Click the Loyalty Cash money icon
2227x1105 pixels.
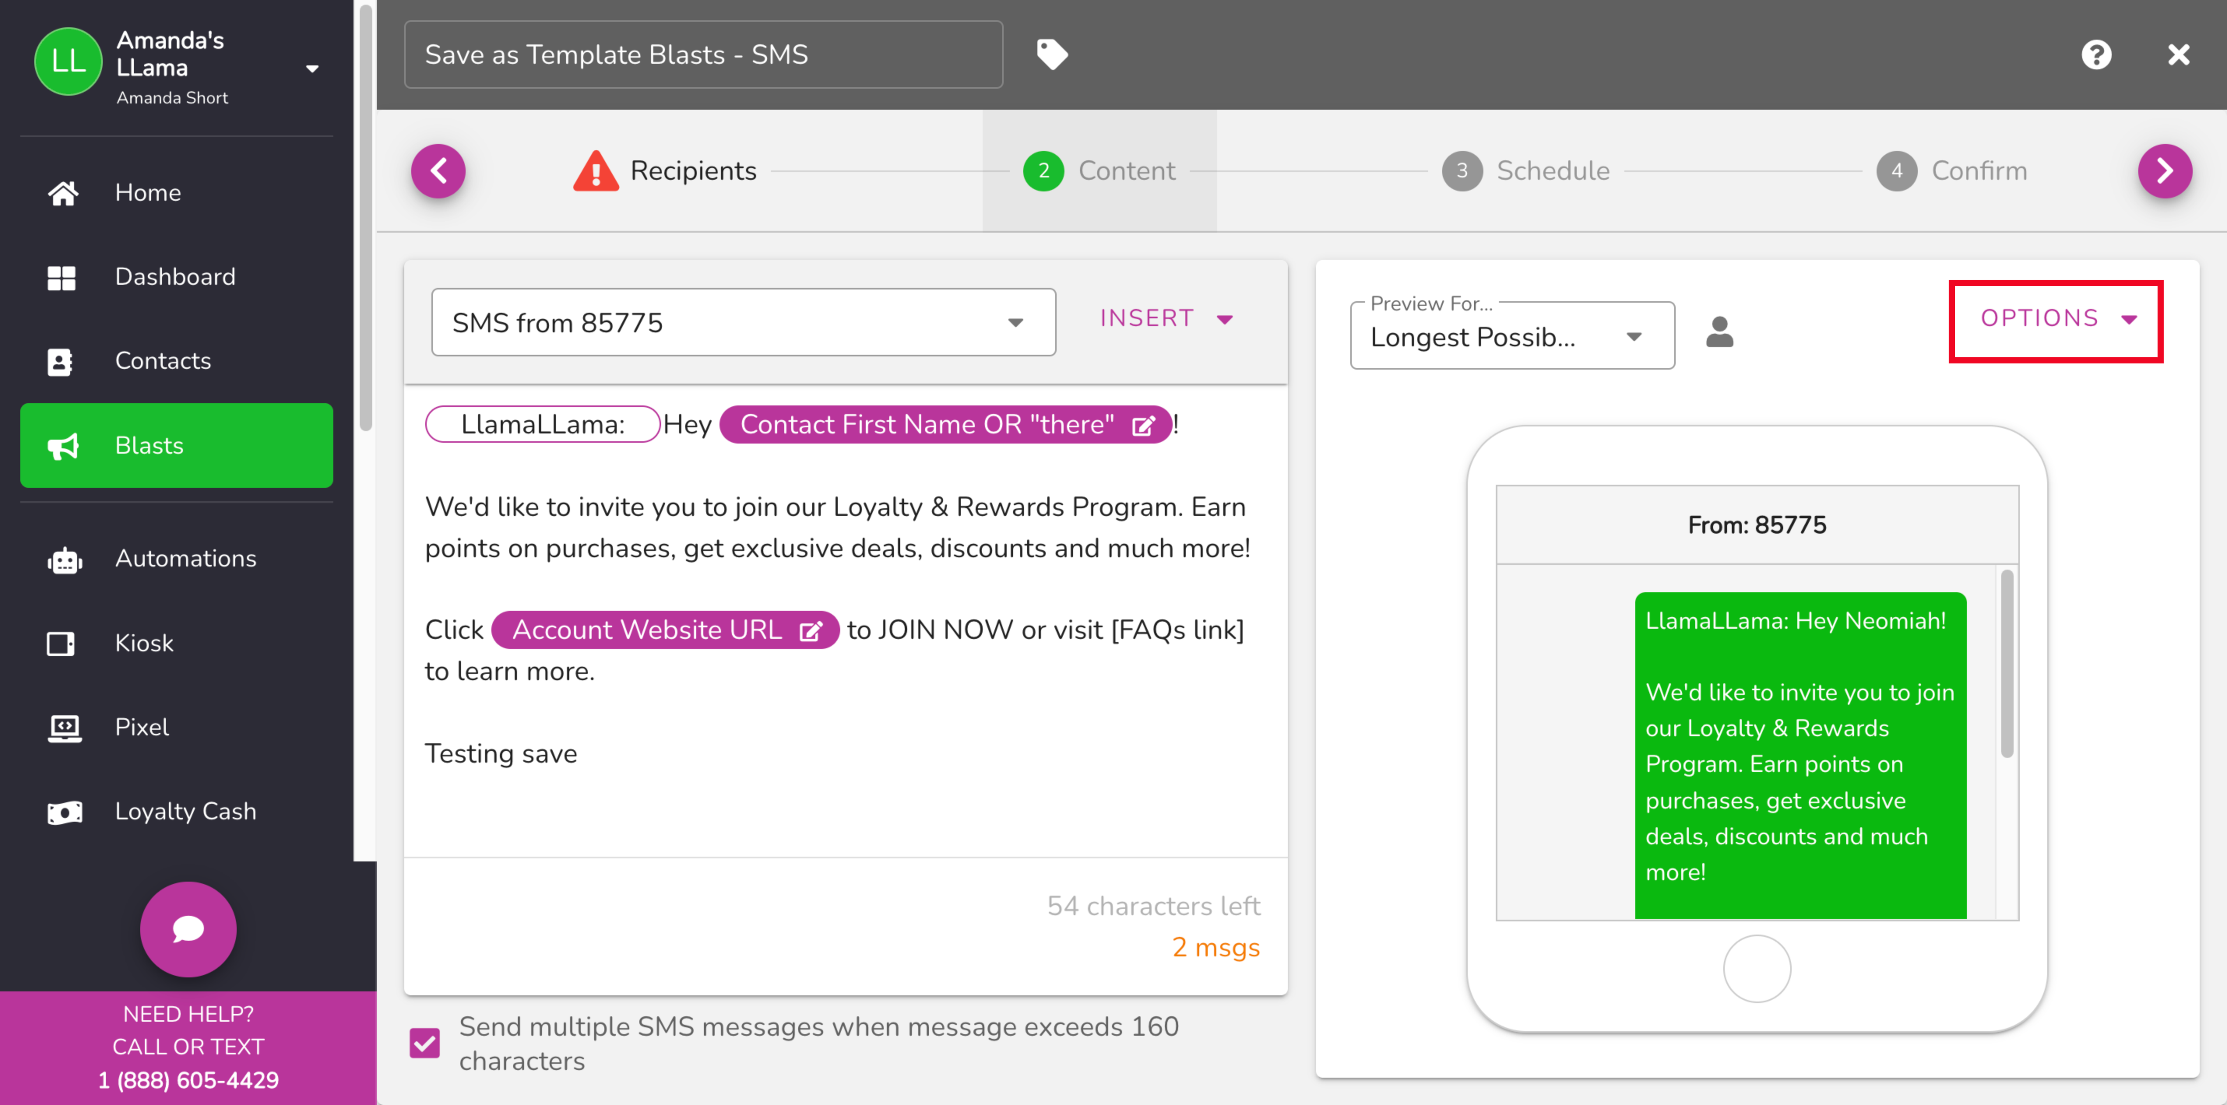pyautogui.click(x=65, y=811)
